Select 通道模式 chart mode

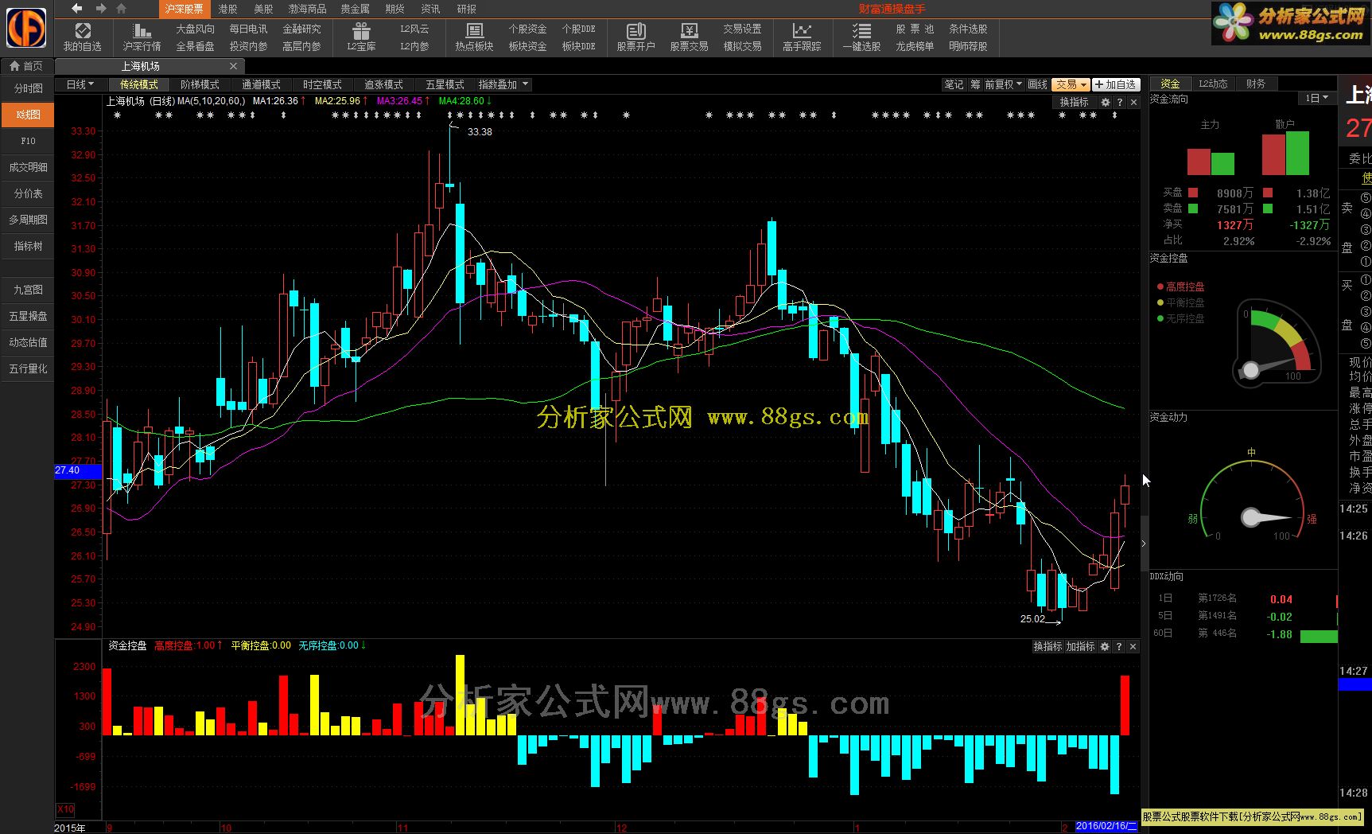(x=261, y=84)
